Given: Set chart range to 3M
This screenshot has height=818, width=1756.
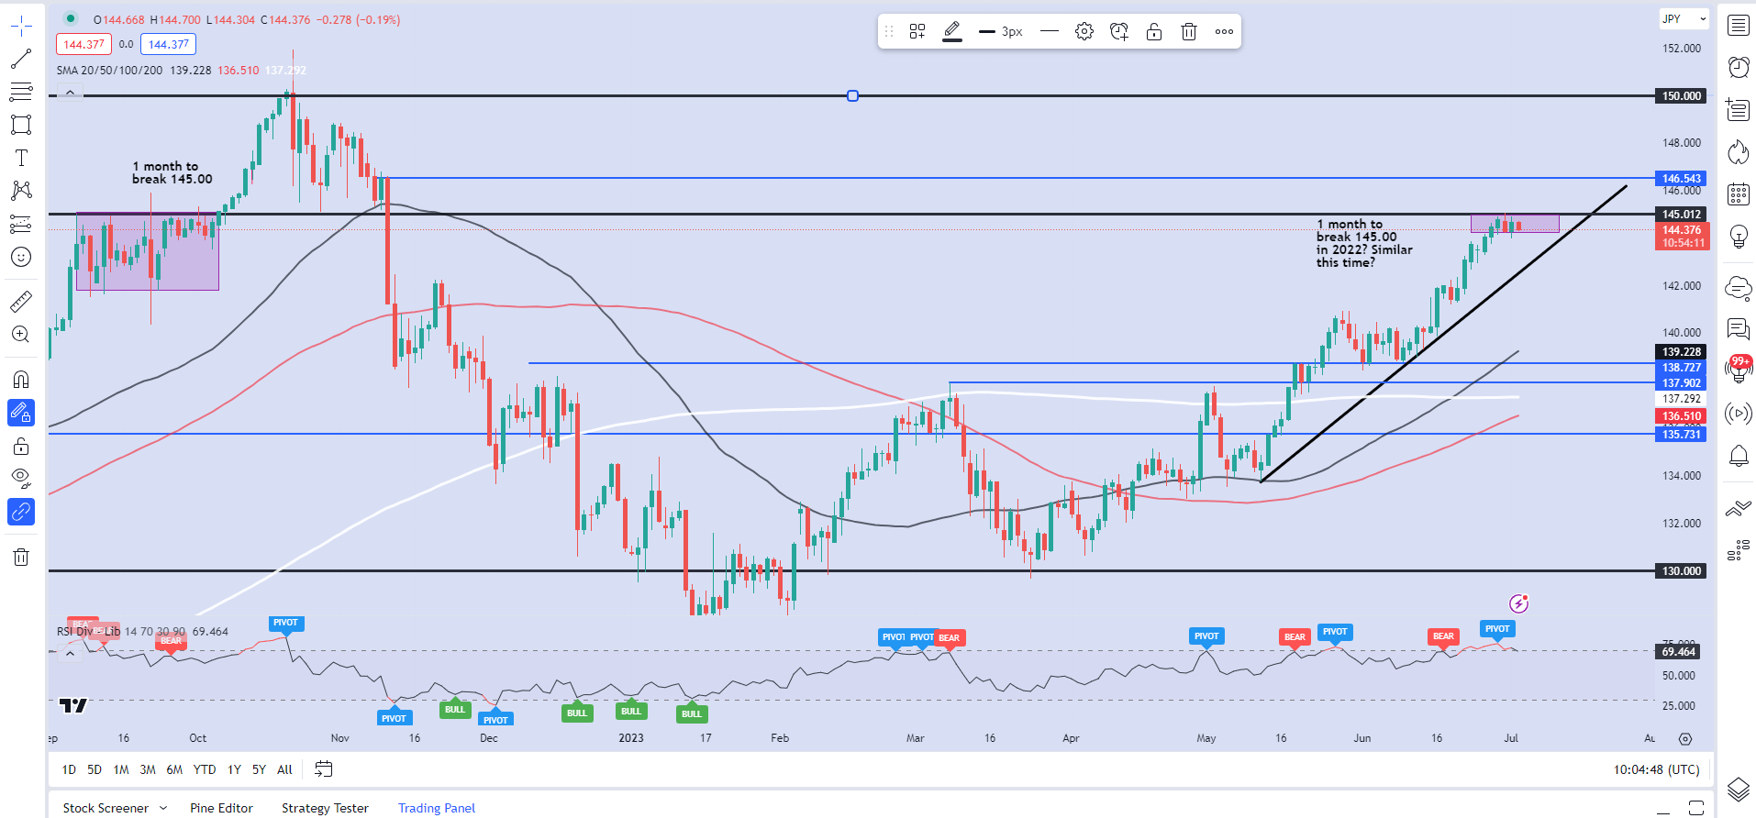Looking at the screenshot, I should pyautogui.click(x=148, y=769).
